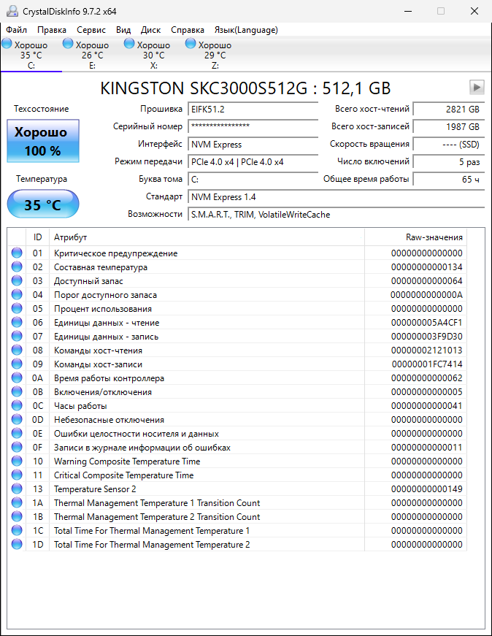Image resolution: width=492 pixels, height=636 pixels.
Task: Click status orb for Небезопасные отключения
Action: [x=17, y=419]
